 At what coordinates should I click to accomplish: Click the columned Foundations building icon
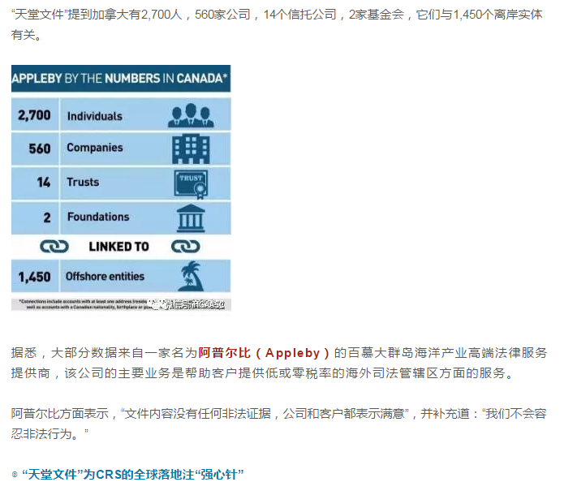[191, 217]
